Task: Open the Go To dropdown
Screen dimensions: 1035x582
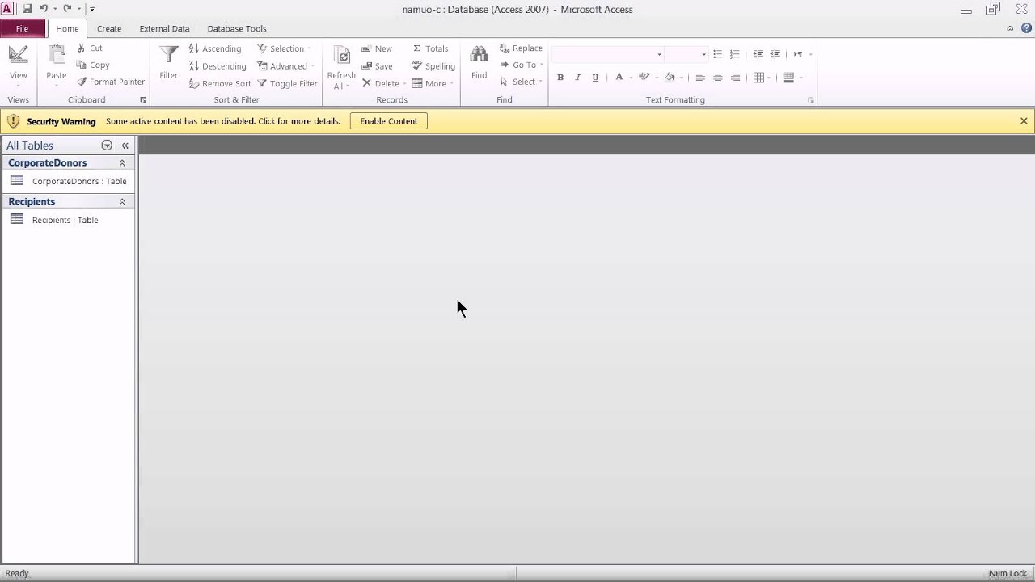Action: point(522,65)
